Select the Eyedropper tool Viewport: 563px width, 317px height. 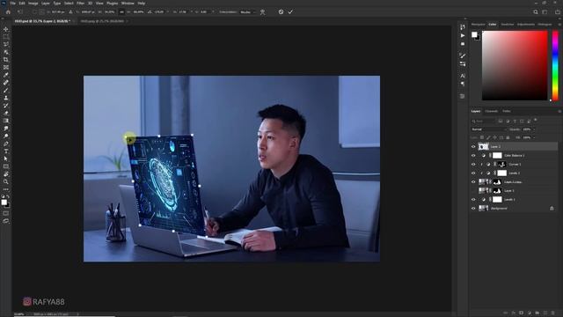[x=6, y=75]
